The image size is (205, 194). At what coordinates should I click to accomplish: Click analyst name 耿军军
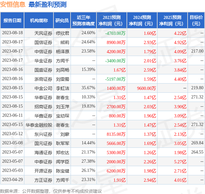[x=63, y=143]
